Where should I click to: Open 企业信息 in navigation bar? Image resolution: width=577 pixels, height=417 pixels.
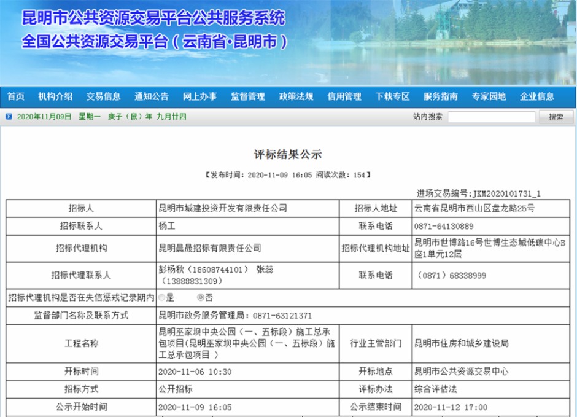[537, 96]
